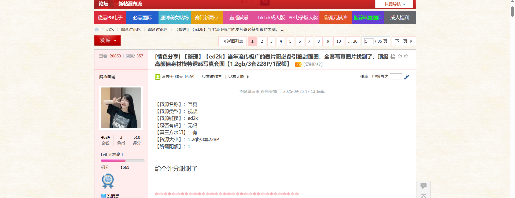The height and width of the screenshot is (198, 515).
Task: Click the back-to-top floating icon
Action: click(x=424, y=195)
